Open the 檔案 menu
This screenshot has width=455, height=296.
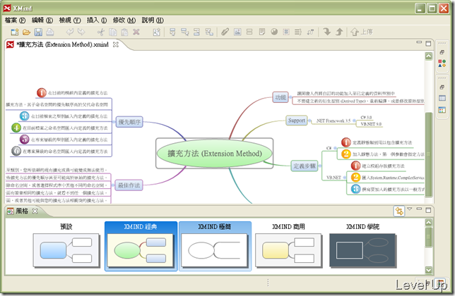point(16,20)
